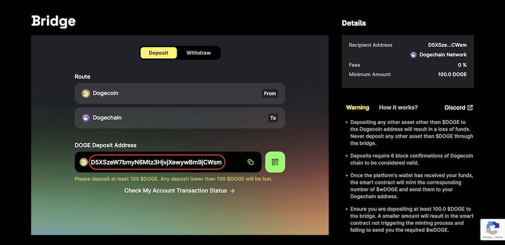The height and width of the screenshot is (245, 505).
Task: Show the QR code for deposit address
Action: [275, 162]
